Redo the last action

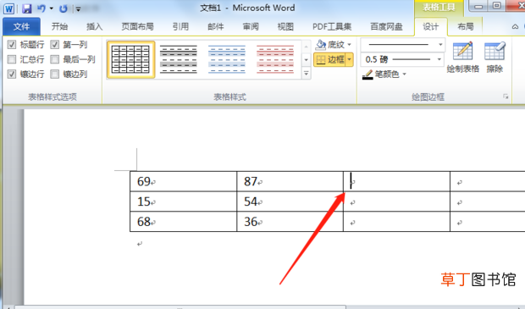point(64,8)
